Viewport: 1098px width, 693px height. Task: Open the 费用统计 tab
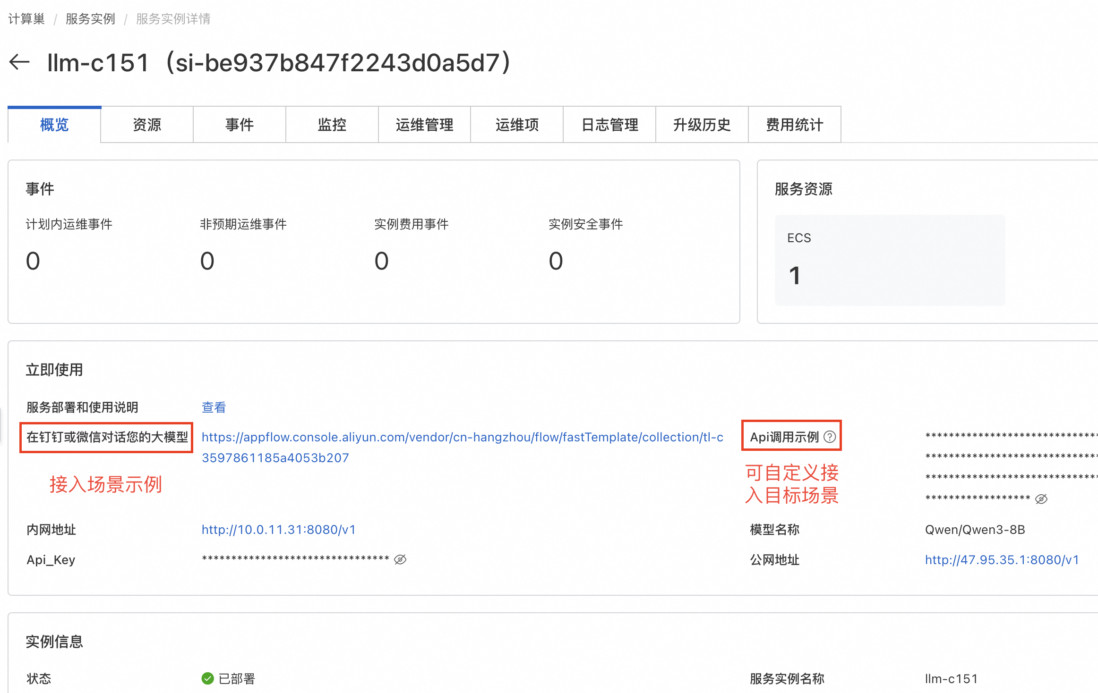[x=794, y=125]
